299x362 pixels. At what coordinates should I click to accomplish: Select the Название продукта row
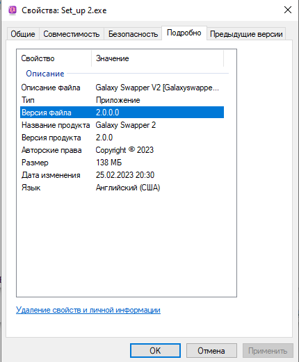(122, 125)
